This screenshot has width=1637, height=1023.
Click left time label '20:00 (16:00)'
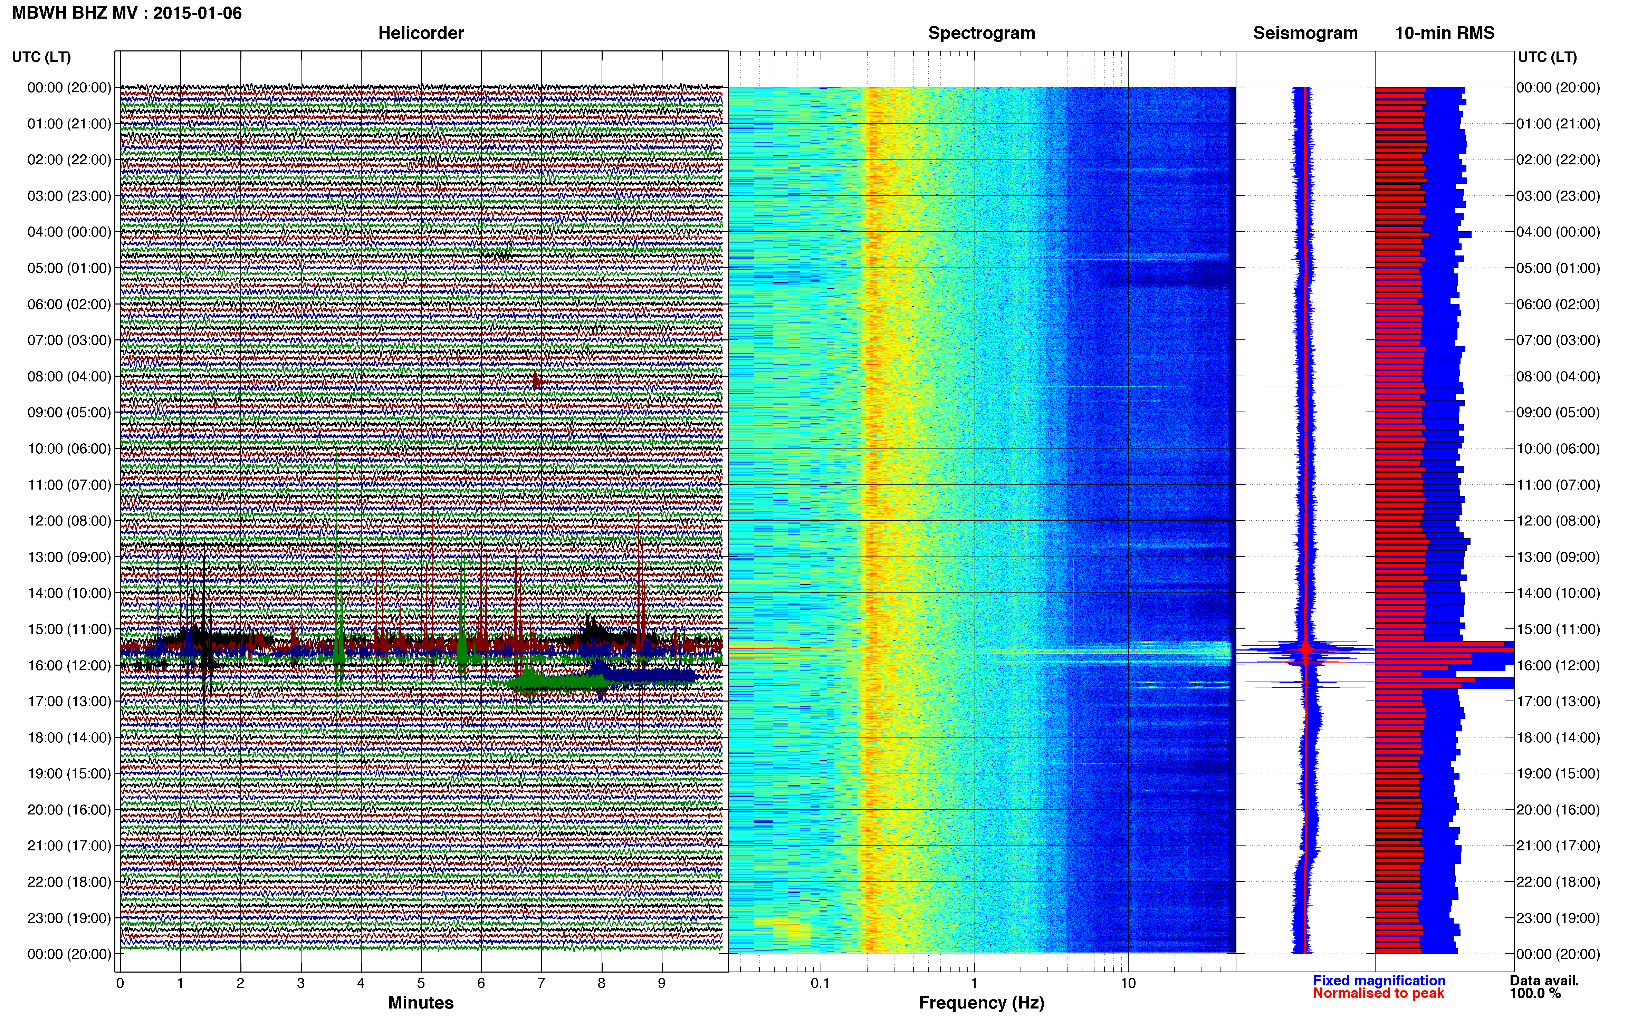tap(69, 809)
